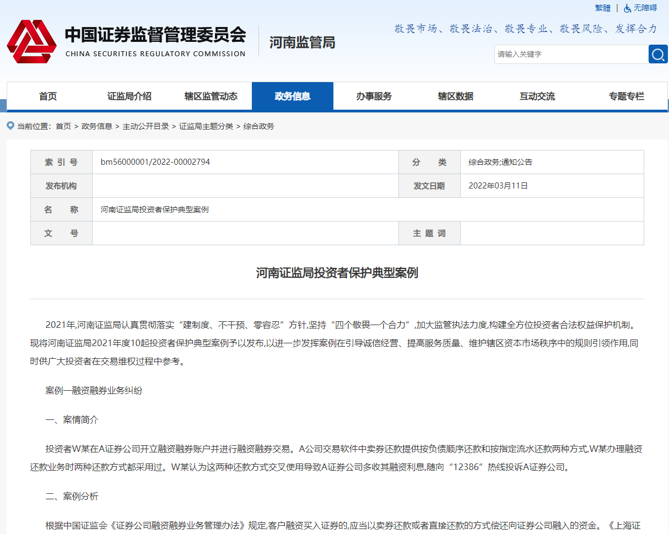Go to 专题专栏 section
The image size is (669, 534).
(x=626, y=95)
